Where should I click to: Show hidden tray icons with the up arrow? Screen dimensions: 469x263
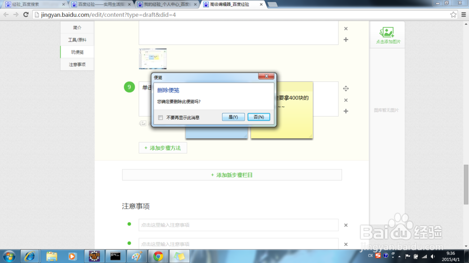(399, 256)
